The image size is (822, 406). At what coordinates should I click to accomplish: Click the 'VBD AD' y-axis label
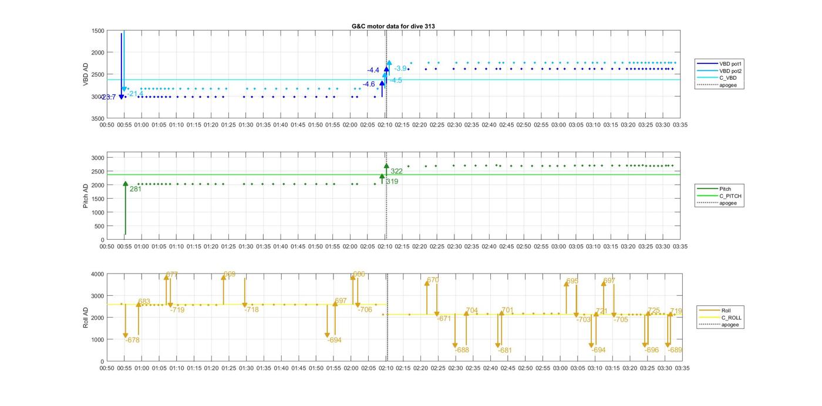point(85,74)
